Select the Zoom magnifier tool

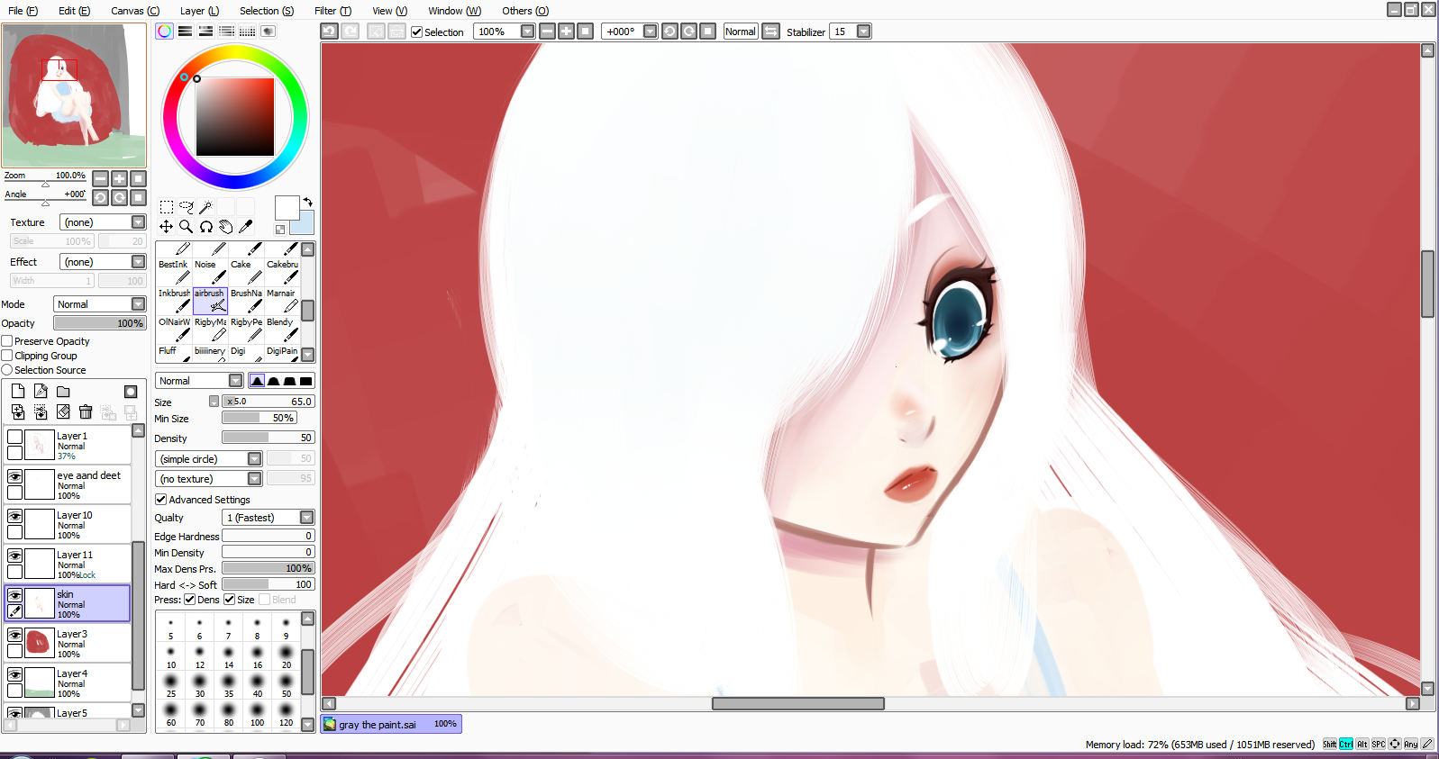tap(187, 227)
